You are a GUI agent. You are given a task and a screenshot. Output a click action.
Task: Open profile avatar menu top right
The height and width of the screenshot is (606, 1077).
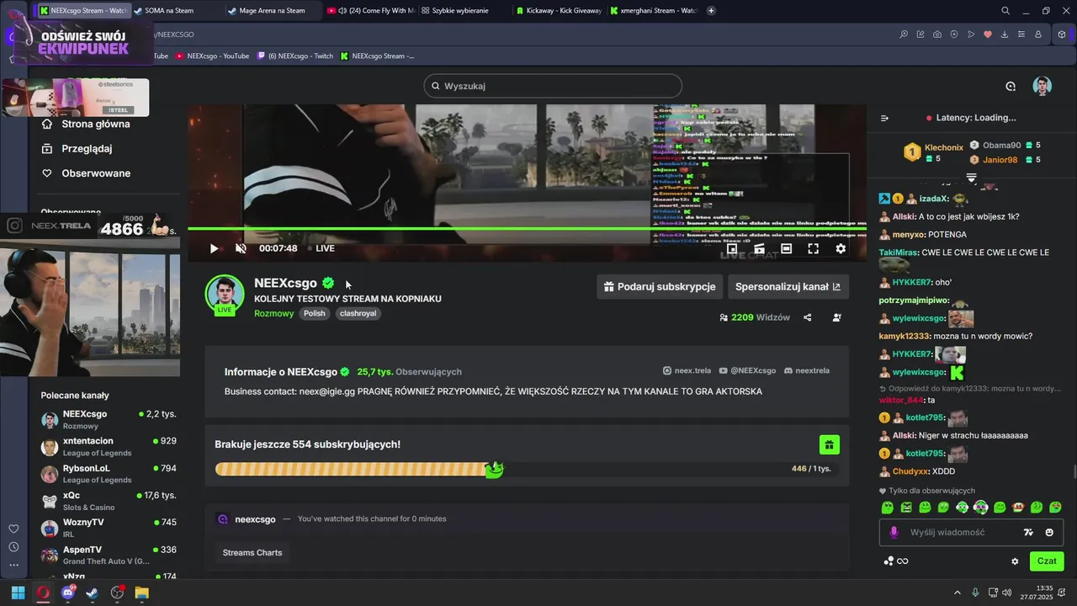tap(1043, 86)
